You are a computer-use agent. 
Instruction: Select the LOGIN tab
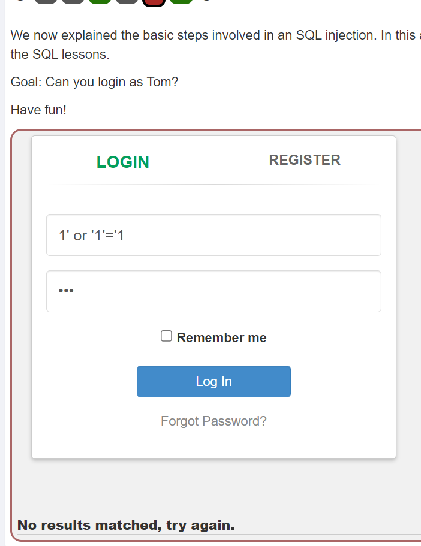[x=123, y=162]
